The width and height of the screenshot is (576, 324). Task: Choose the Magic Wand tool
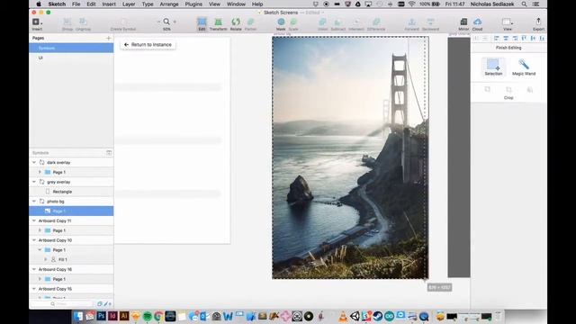point(524,67)
